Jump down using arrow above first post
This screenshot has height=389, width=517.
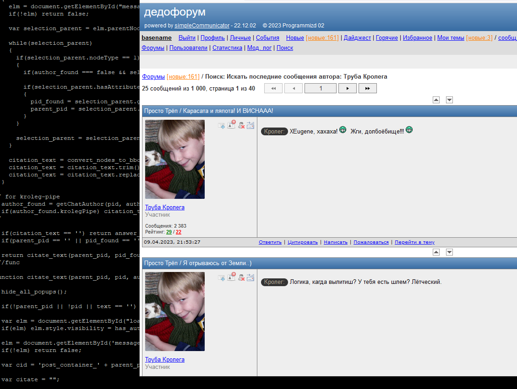pyautogui.click(x=449, y=100)
